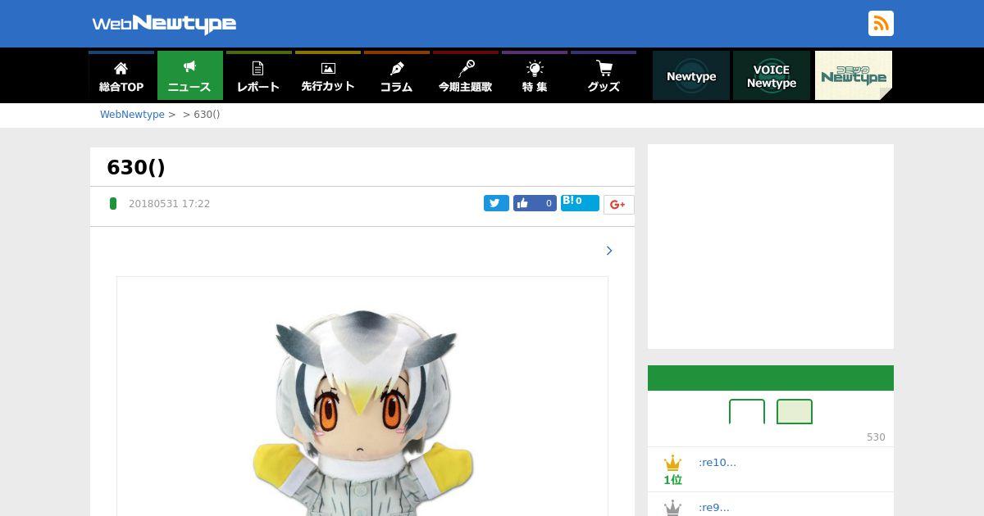Open the Newtype banner link

point(691,75)
